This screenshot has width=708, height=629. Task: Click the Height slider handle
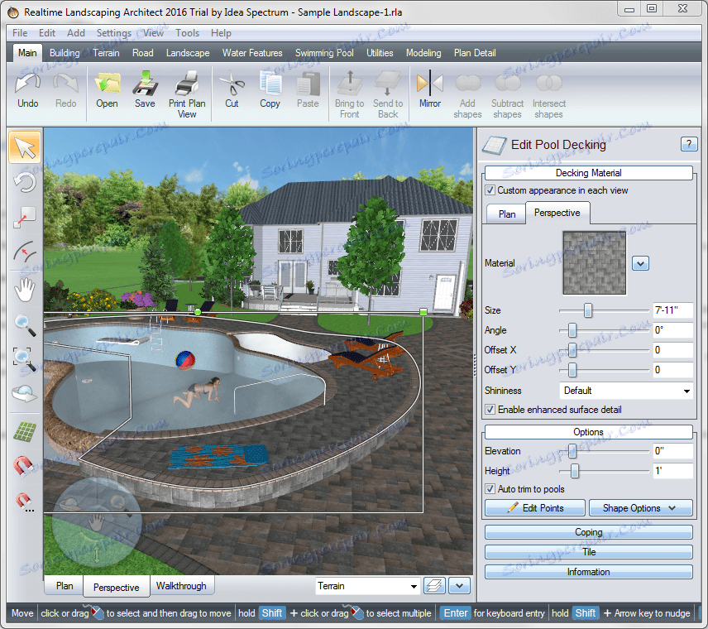point(574,471)
